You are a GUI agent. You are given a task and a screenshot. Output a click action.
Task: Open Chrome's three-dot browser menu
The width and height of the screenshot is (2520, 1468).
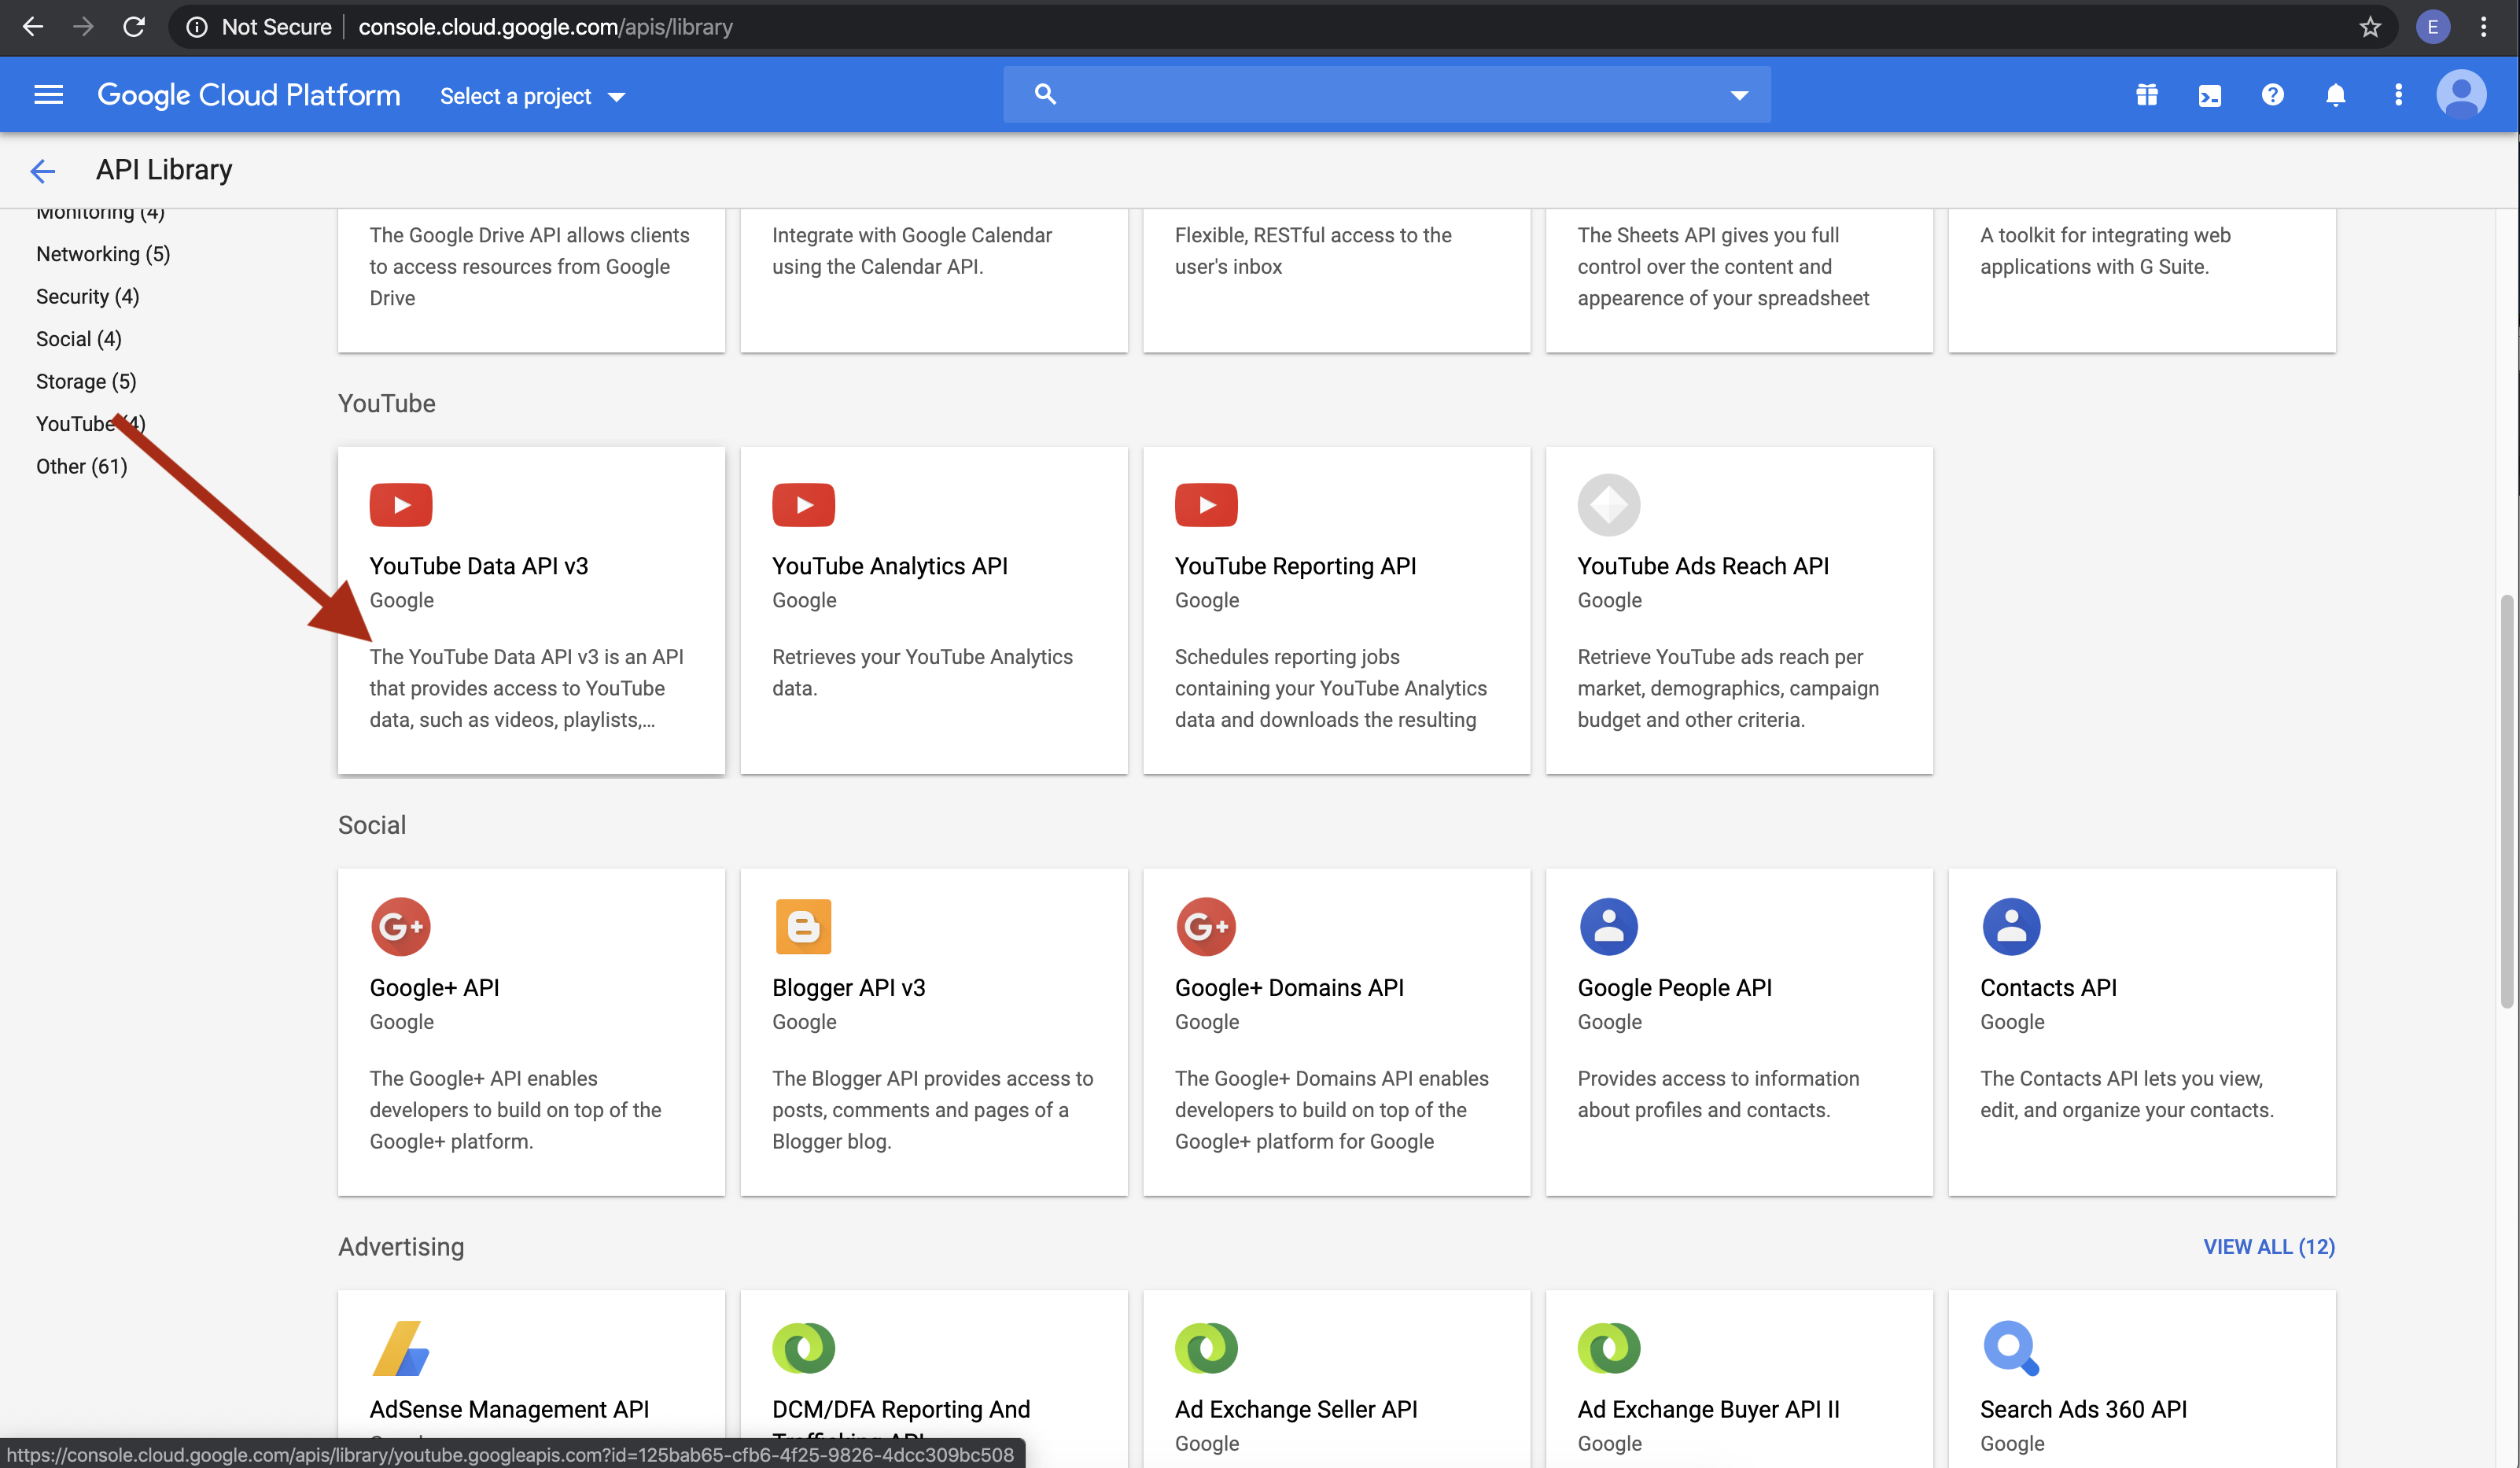2483,27
